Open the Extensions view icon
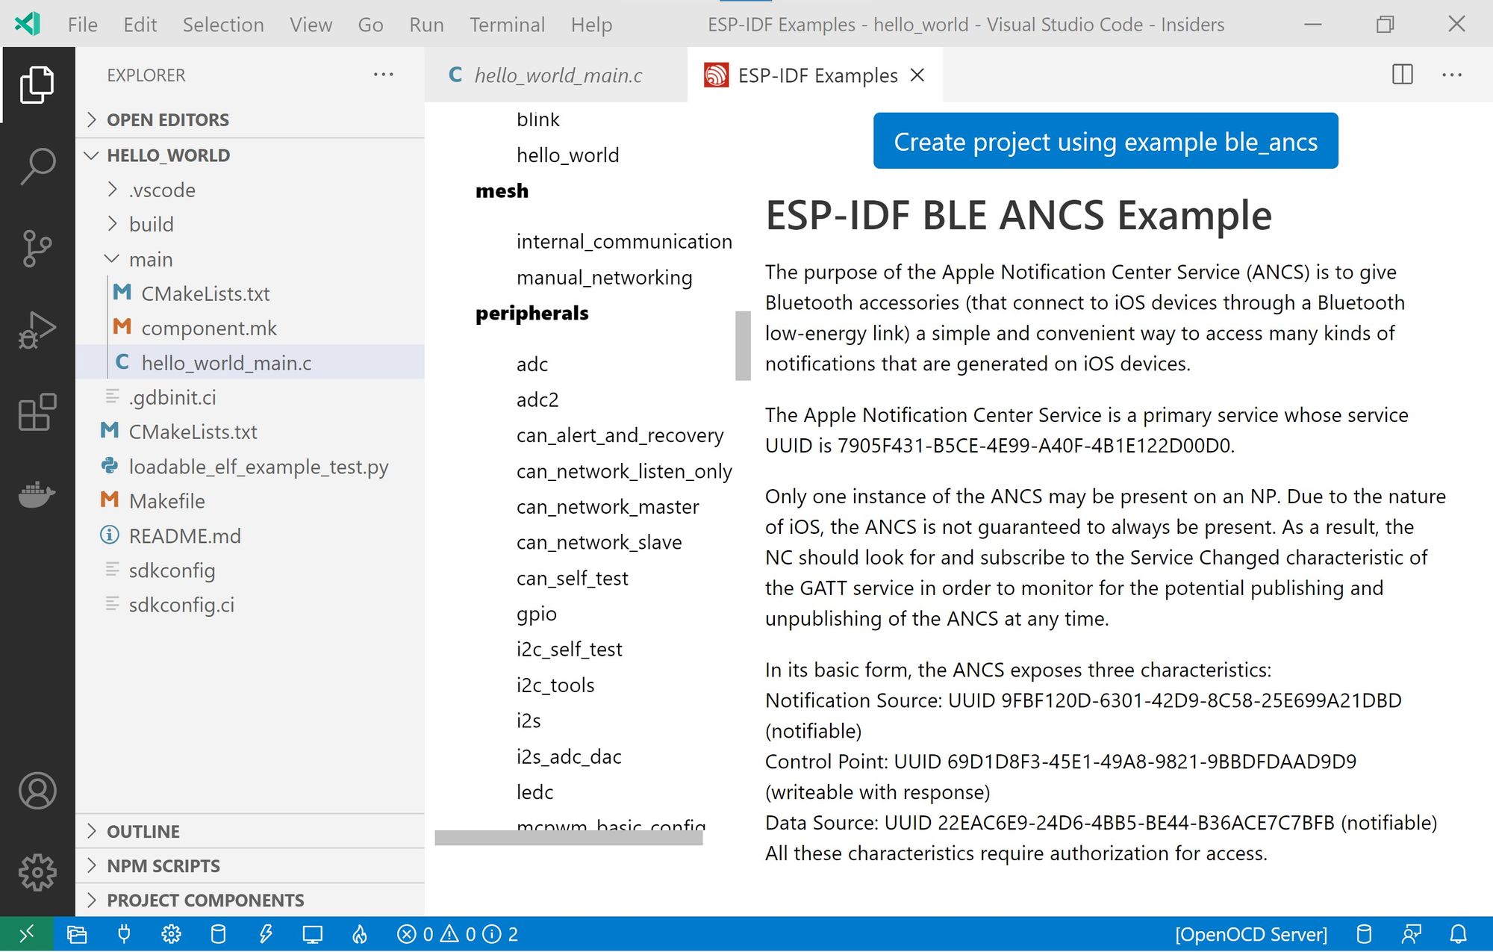The height and width of the screenshot is (952, 1493). click(37, 412)
